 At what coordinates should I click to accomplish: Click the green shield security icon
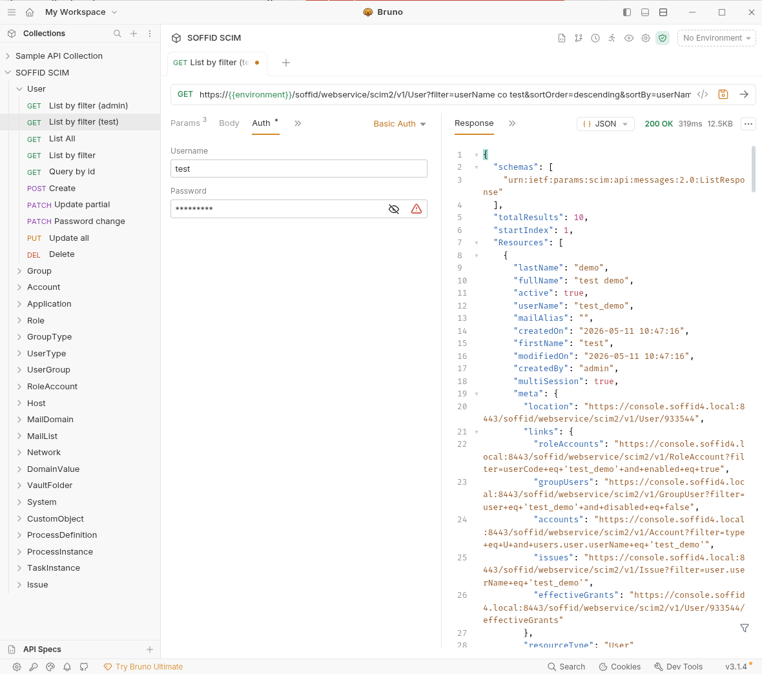click(663, 38)
